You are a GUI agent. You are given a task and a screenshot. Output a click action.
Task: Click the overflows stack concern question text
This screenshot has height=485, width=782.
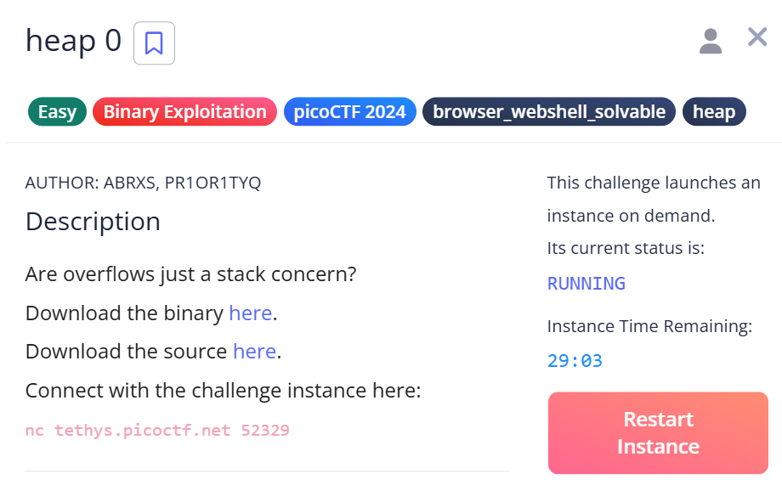tap(190, 275)
